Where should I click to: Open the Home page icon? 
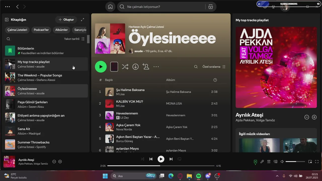click(x=110, y=7)
